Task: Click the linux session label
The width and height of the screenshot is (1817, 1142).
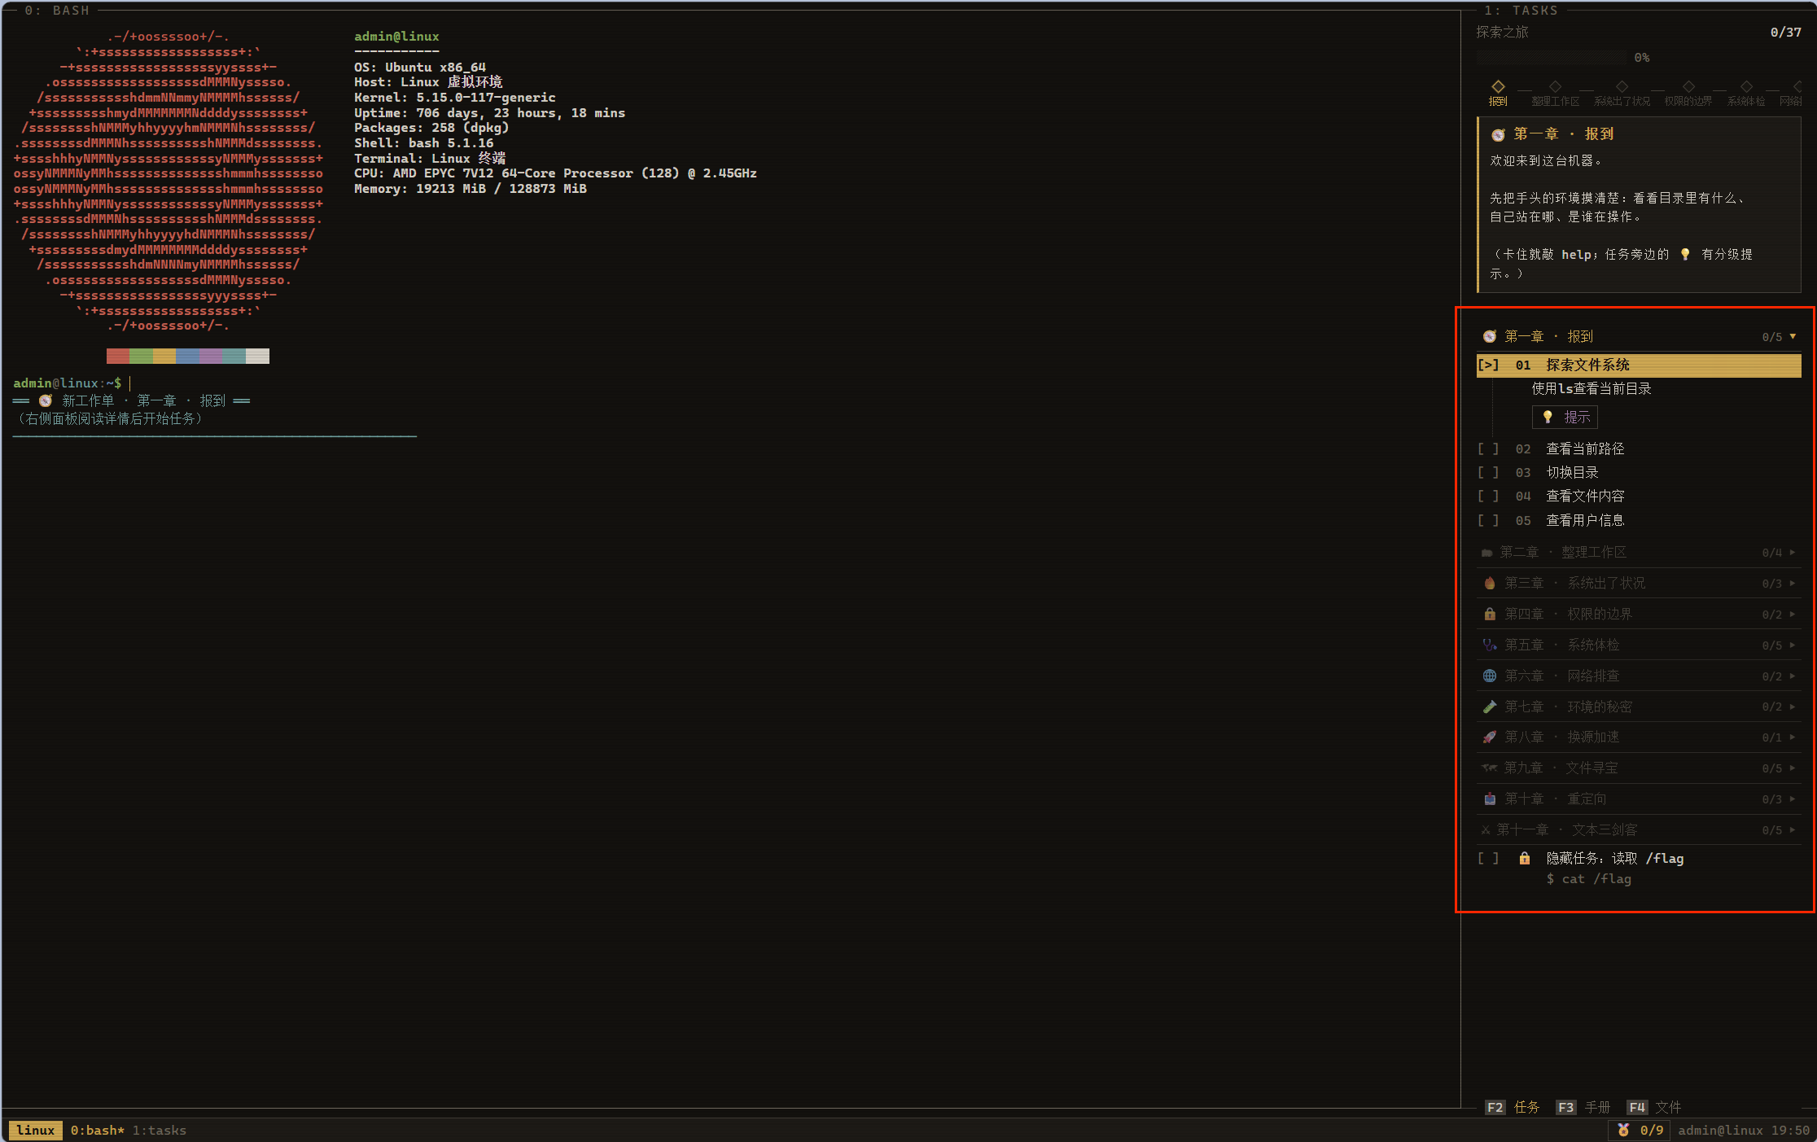Action: pyautogui.click(x=36, y=1130)
